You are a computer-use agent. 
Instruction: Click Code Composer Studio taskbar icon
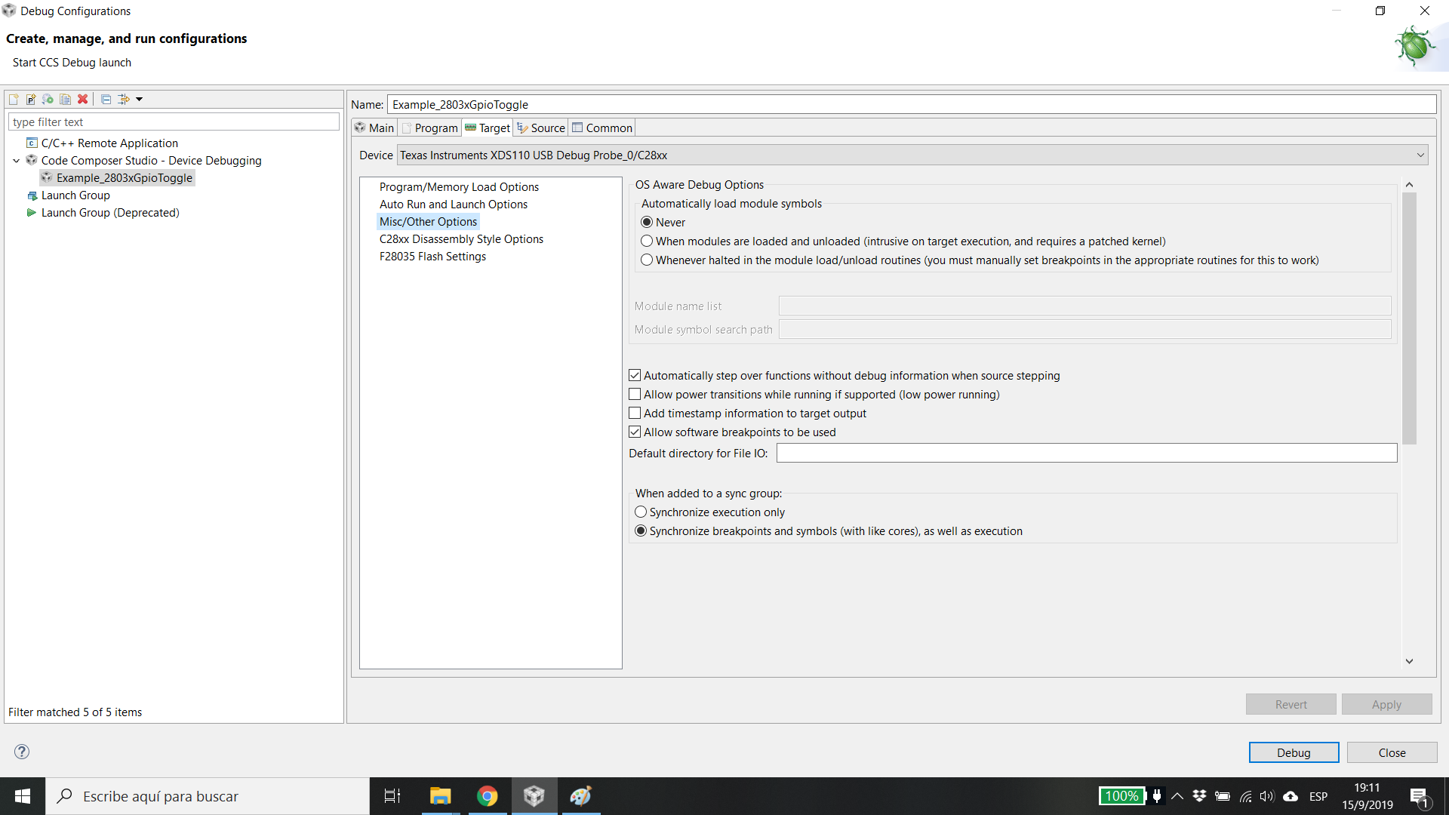(534, 796)
